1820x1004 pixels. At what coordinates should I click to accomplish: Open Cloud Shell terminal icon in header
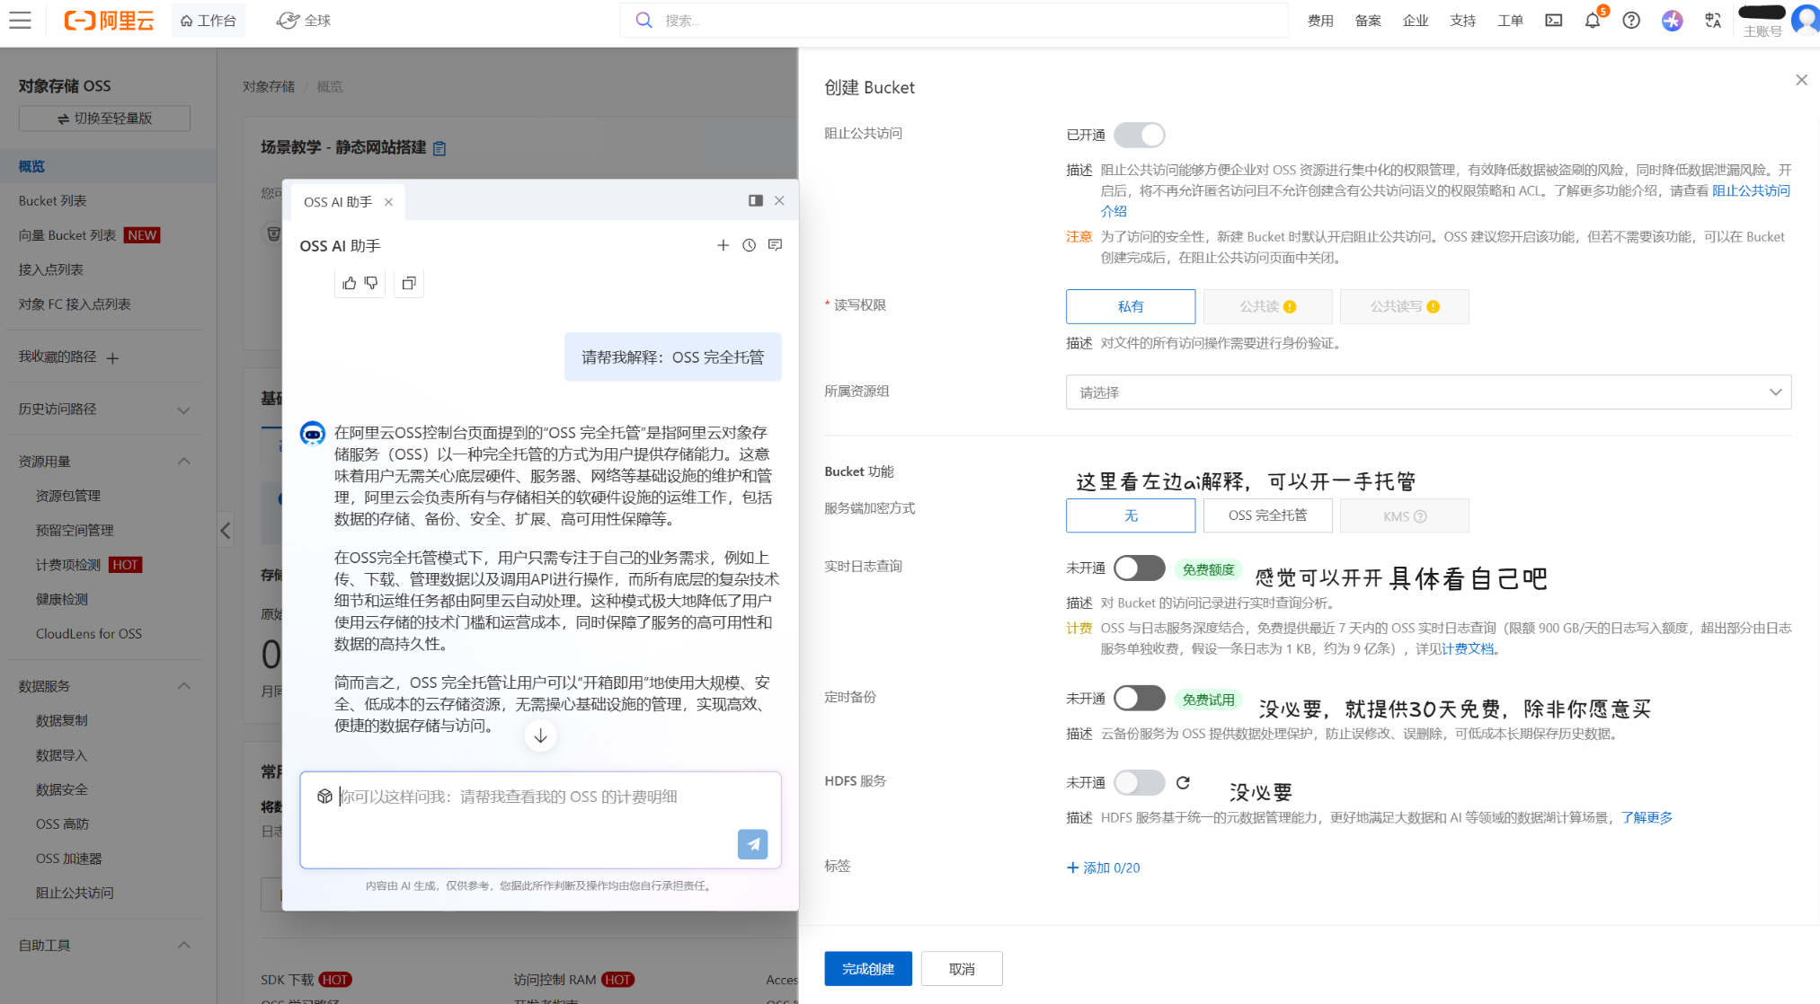pyautogui.click(x=1553, y=21)
